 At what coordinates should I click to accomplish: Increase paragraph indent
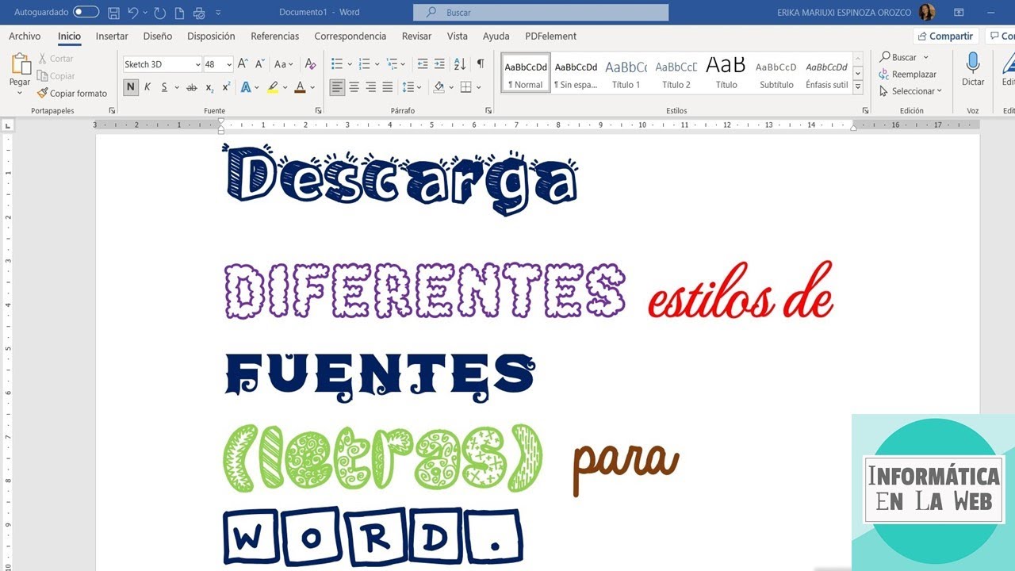pyautogui.click(x=439, y=64)
